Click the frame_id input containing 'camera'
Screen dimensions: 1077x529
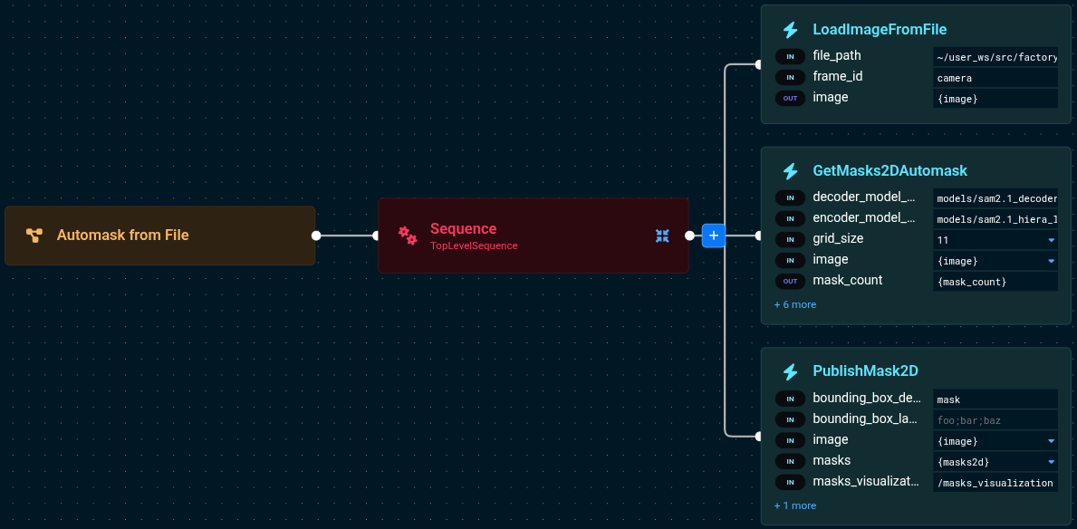pos(995,77)
